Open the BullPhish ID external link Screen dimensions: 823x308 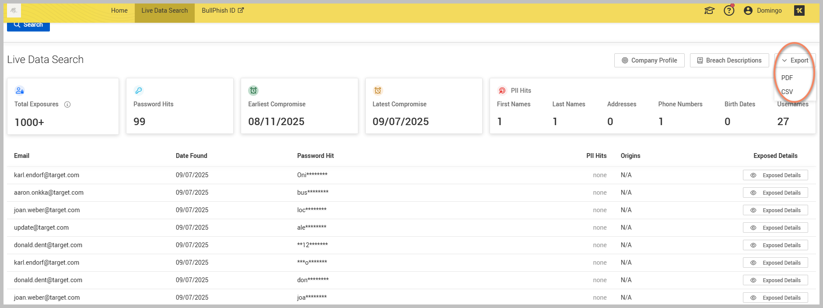tap(222, 10)
